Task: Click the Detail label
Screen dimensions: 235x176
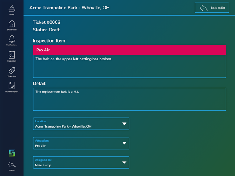Action: coord(40,83)
